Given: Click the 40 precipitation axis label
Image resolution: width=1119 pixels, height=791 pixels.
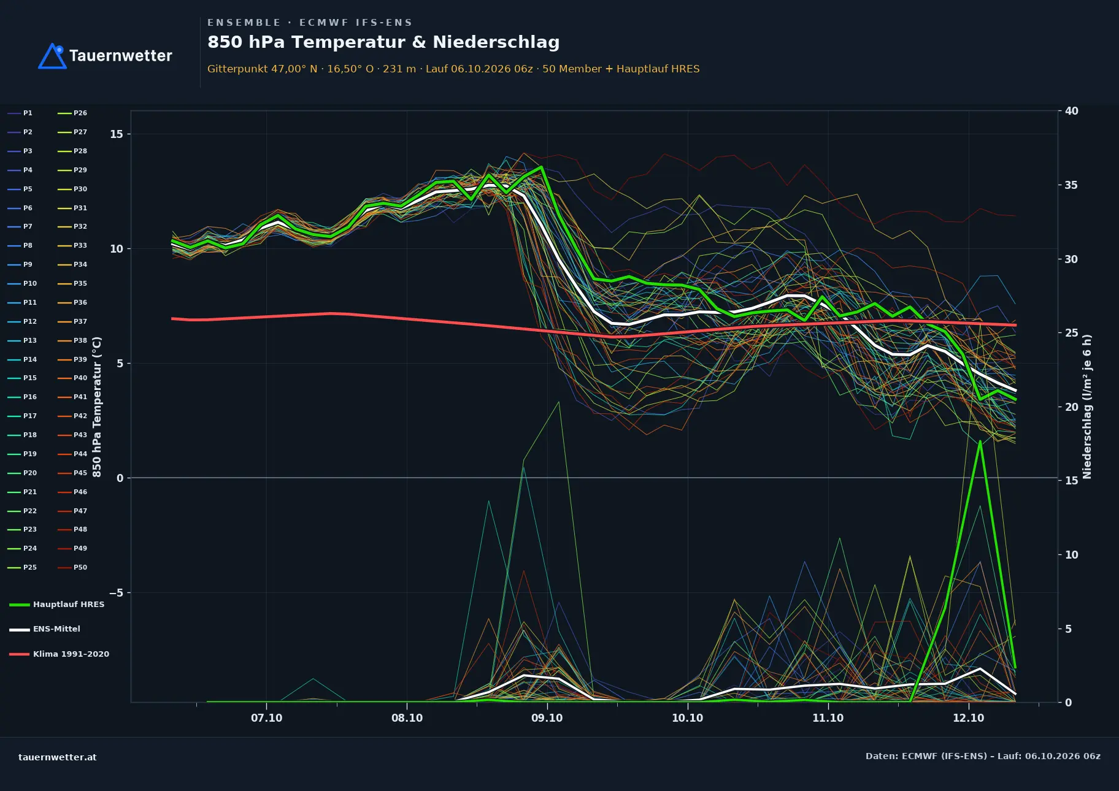Looking at the screenshot, I should tap(1071, 111).
